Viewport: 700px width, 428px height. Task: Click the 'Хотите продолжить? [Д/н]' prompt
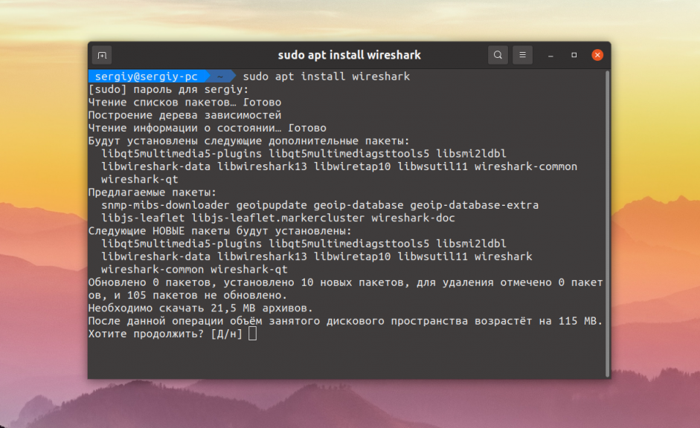click(x=165, y=334)
